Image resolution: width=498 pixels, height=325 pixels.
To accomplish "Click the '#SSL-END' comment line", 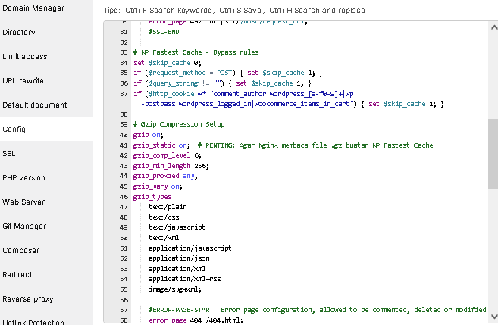I will (164, 32).
